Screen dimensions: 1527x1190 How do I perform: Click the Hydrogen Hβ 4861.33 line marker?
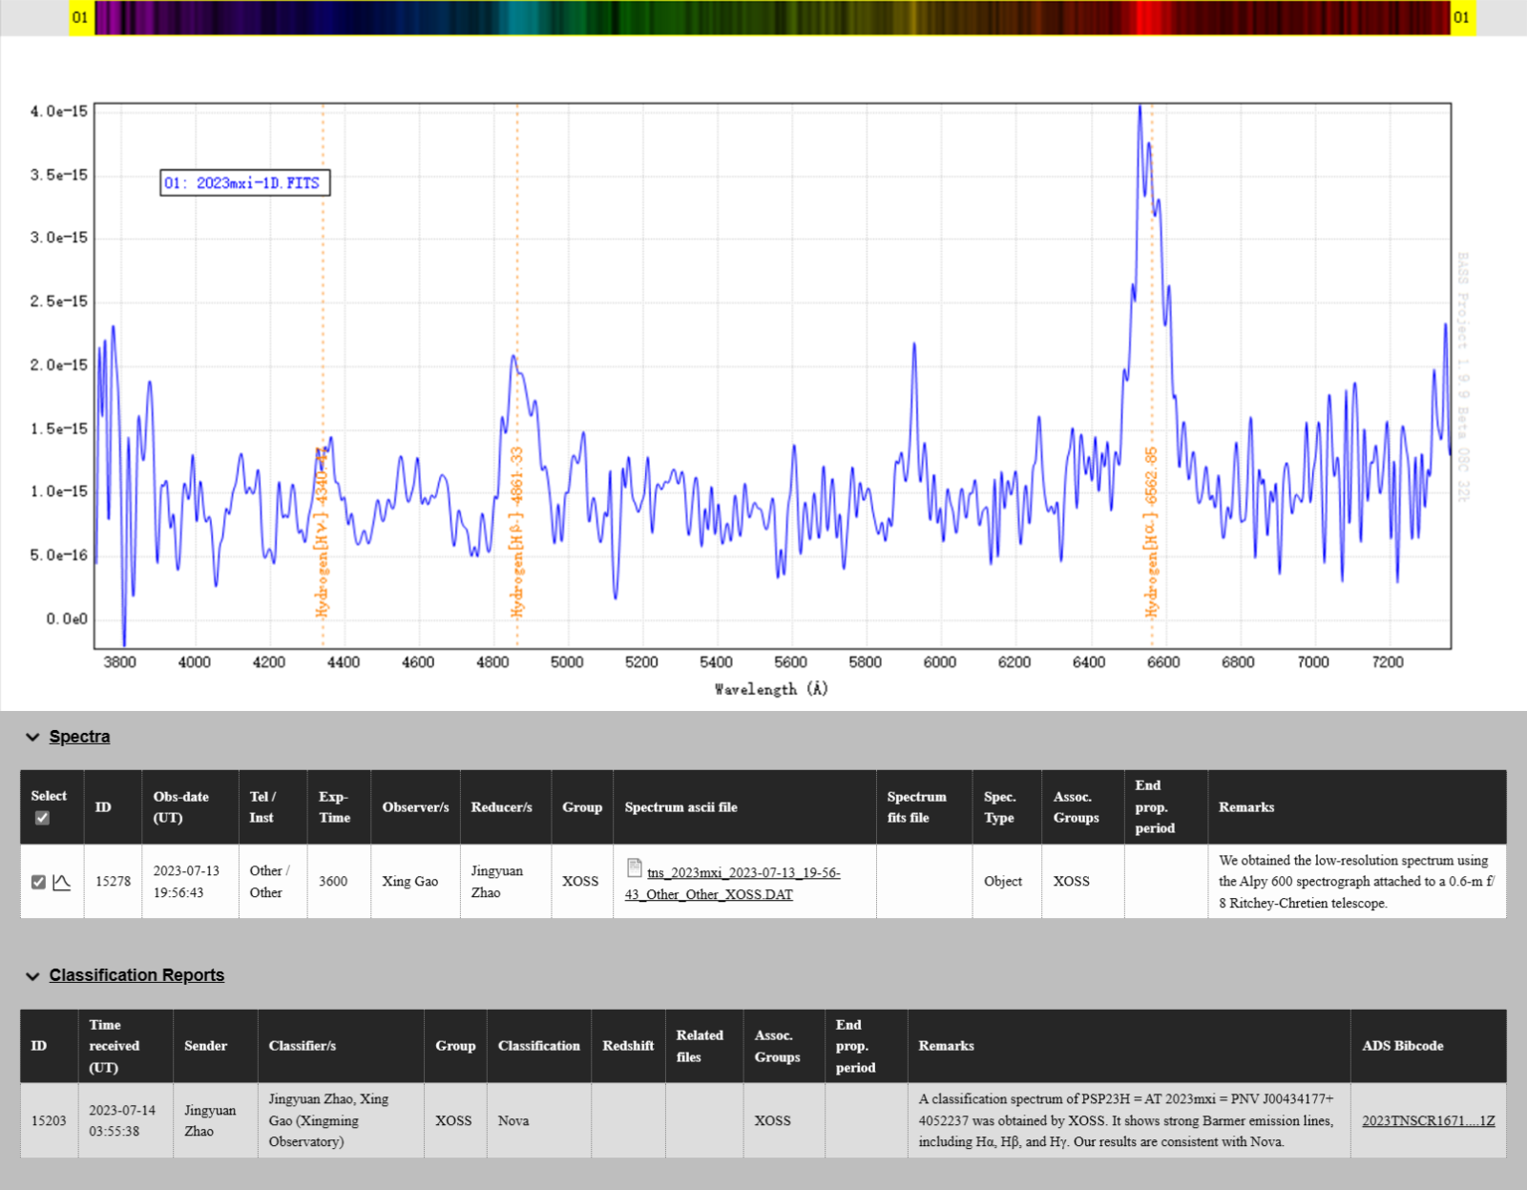517,532
